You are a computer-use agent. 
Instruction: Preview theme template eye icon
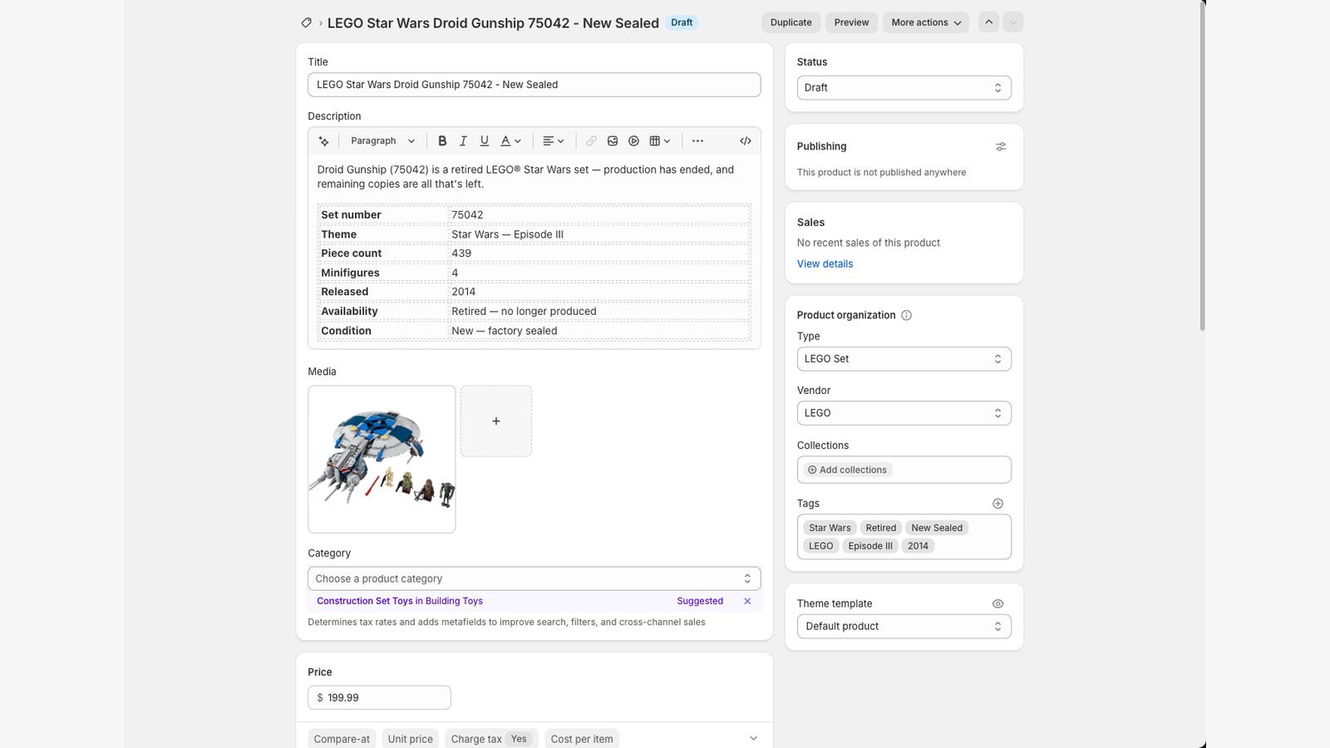click(997, 604)
